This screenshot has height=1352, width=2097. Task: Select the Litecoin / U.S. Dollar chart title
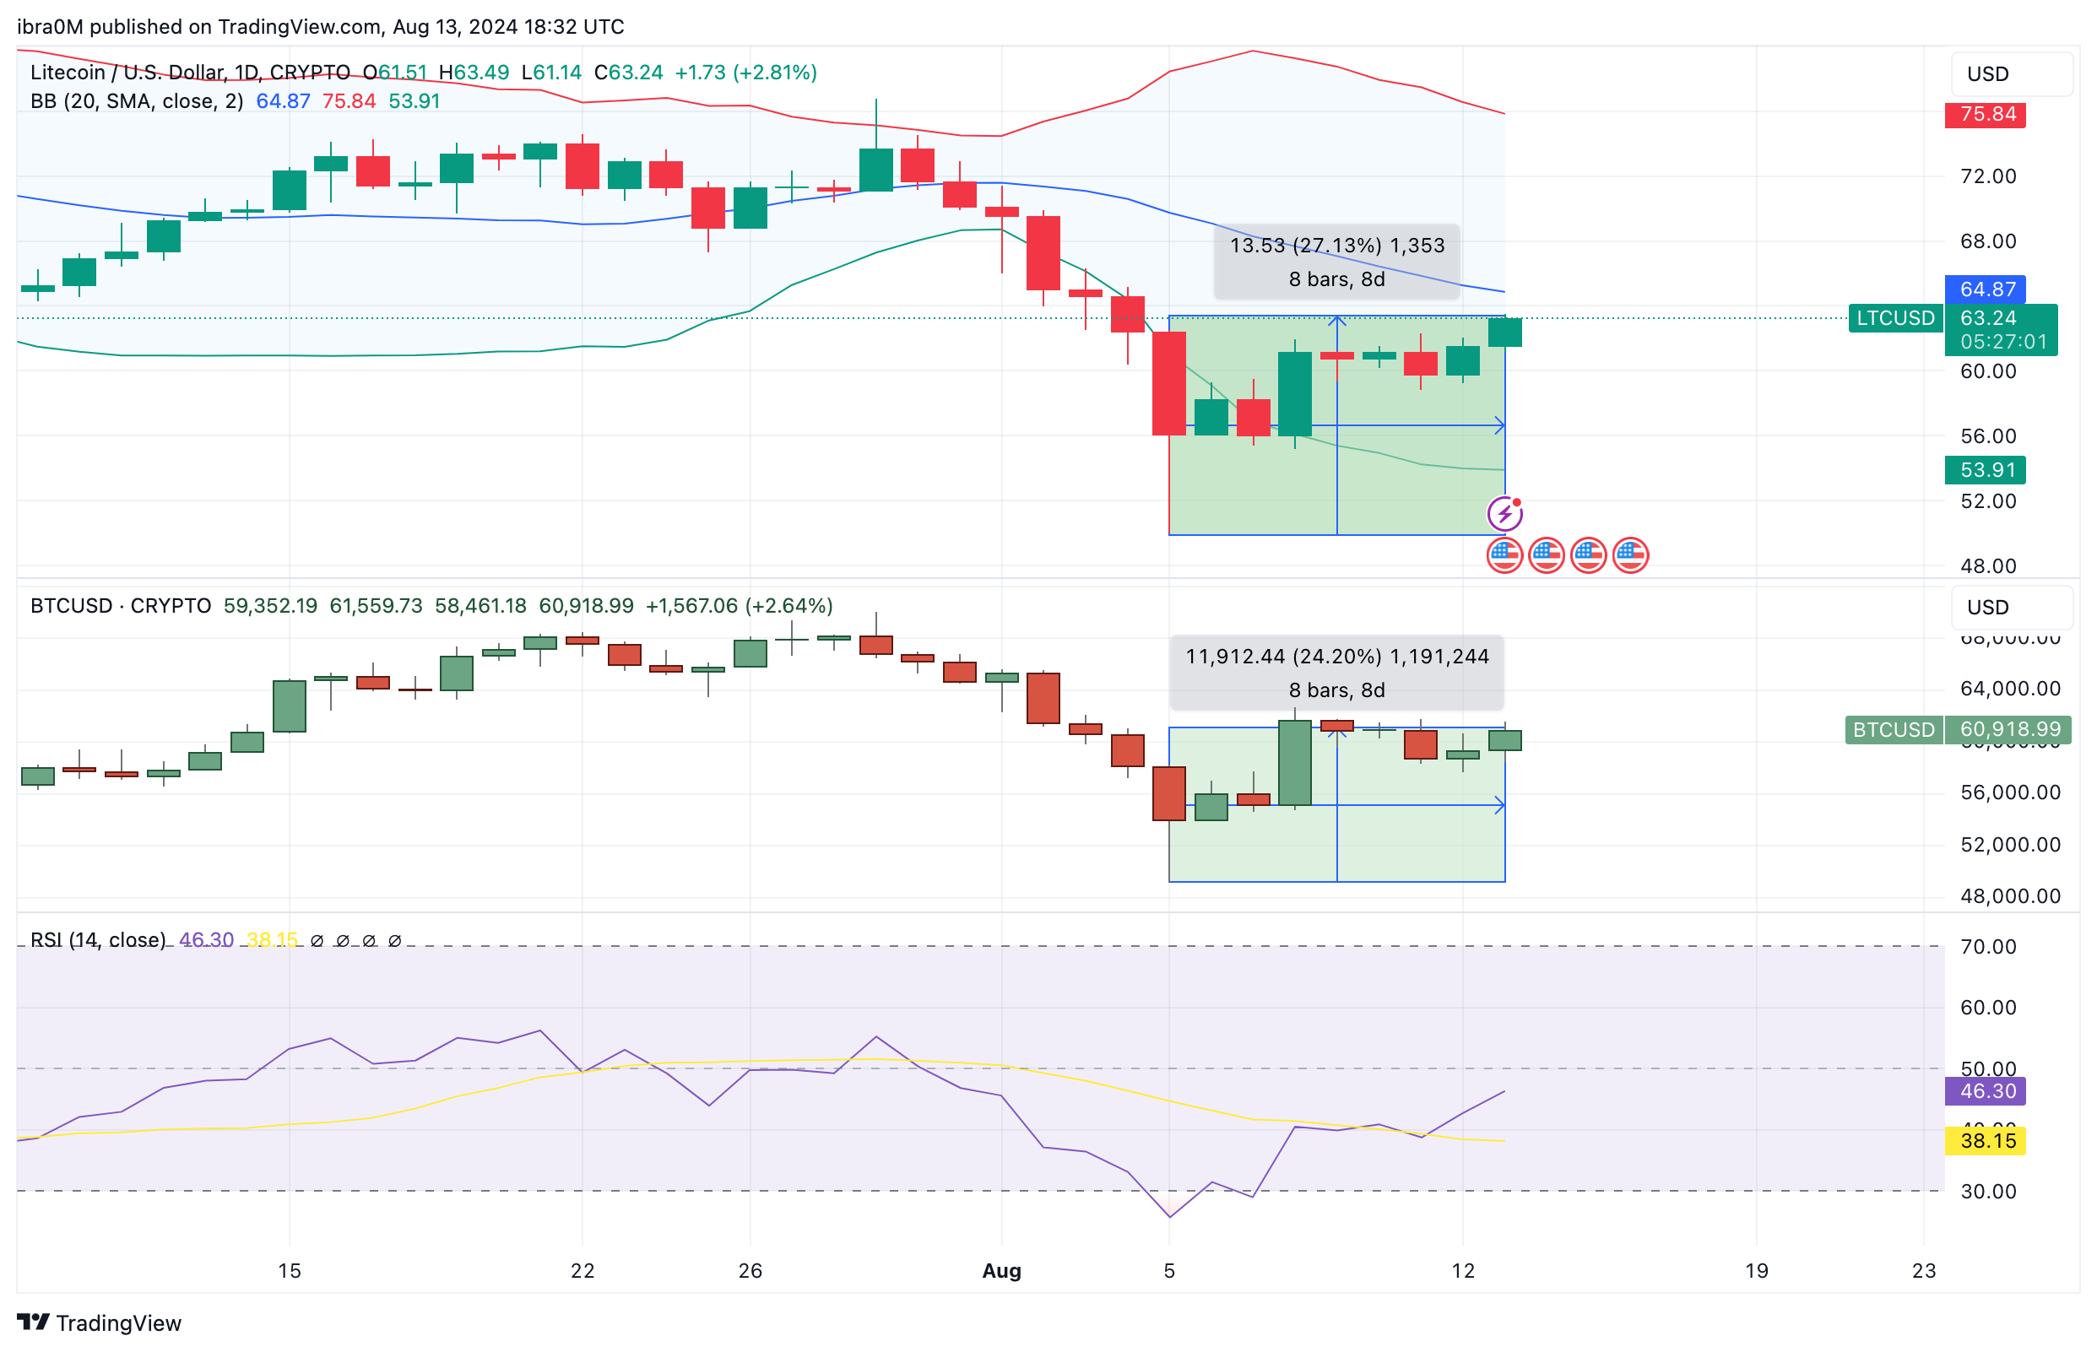click(190, 72)
